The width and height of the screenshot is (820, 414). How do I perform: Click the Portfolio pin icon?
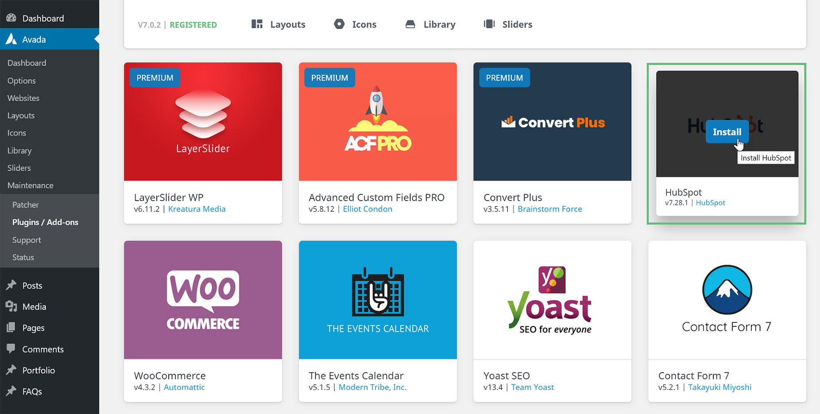(11, 370)
